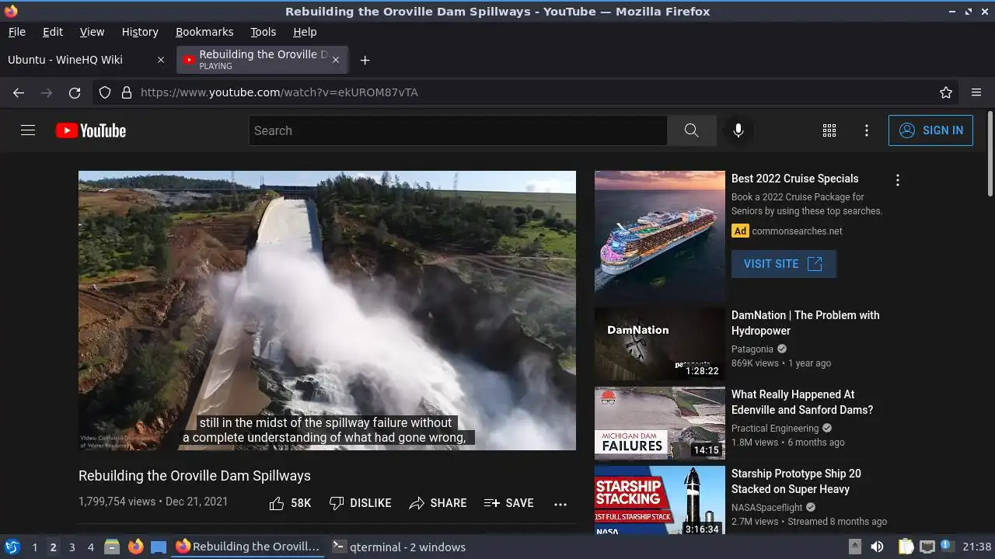
Task: Open options for Cruise Specials ad
Action: pyautogui.click(x=898, y=180)
